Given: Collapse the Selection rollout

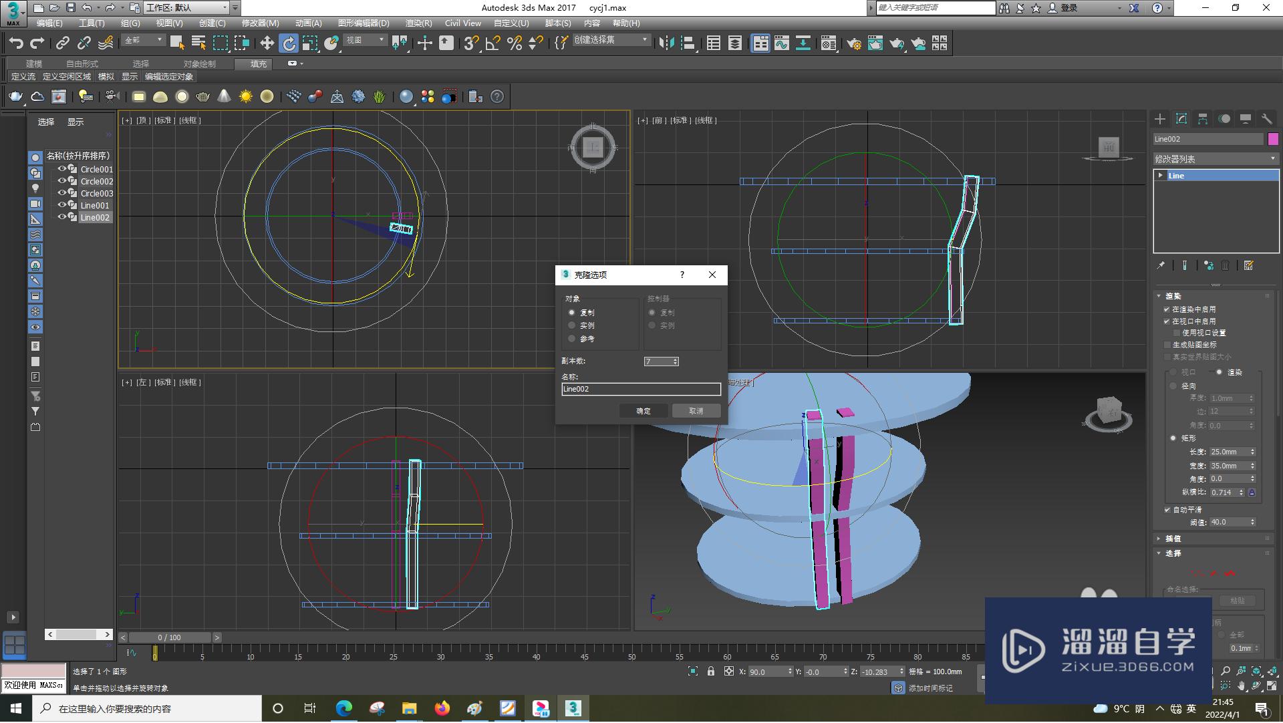Looking at the screenshot, I should point(1173,553).
